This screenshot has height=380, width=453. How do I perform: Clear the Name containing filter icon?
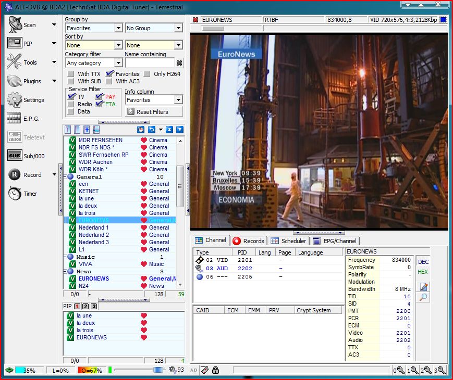tap(179, 62)
